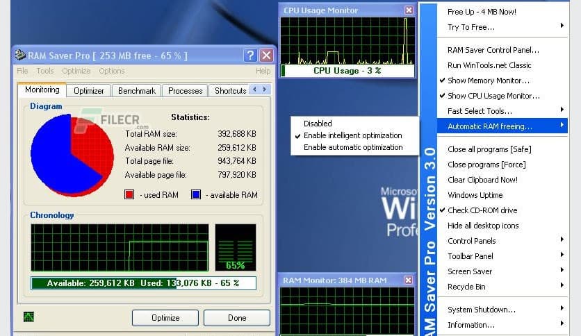Expand the Control Panels submenu
The image size is (581, 336).
pos(502,241)
